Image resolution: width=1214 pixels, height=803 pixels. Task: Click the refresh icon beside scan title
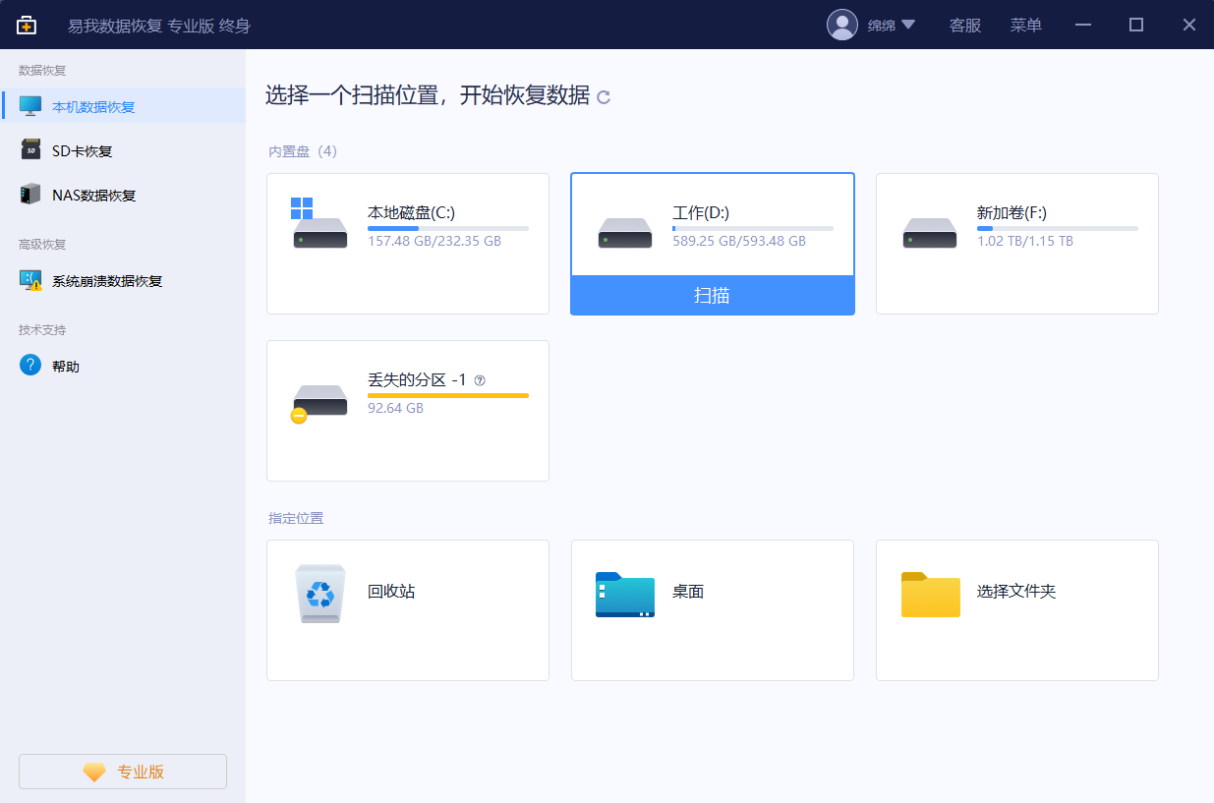point(605,97)
